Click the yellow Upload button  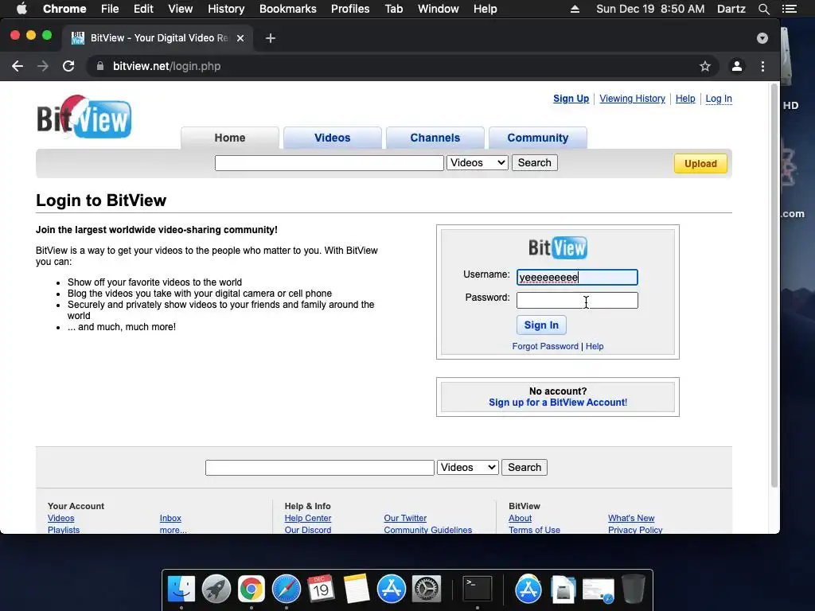[700, 163]
